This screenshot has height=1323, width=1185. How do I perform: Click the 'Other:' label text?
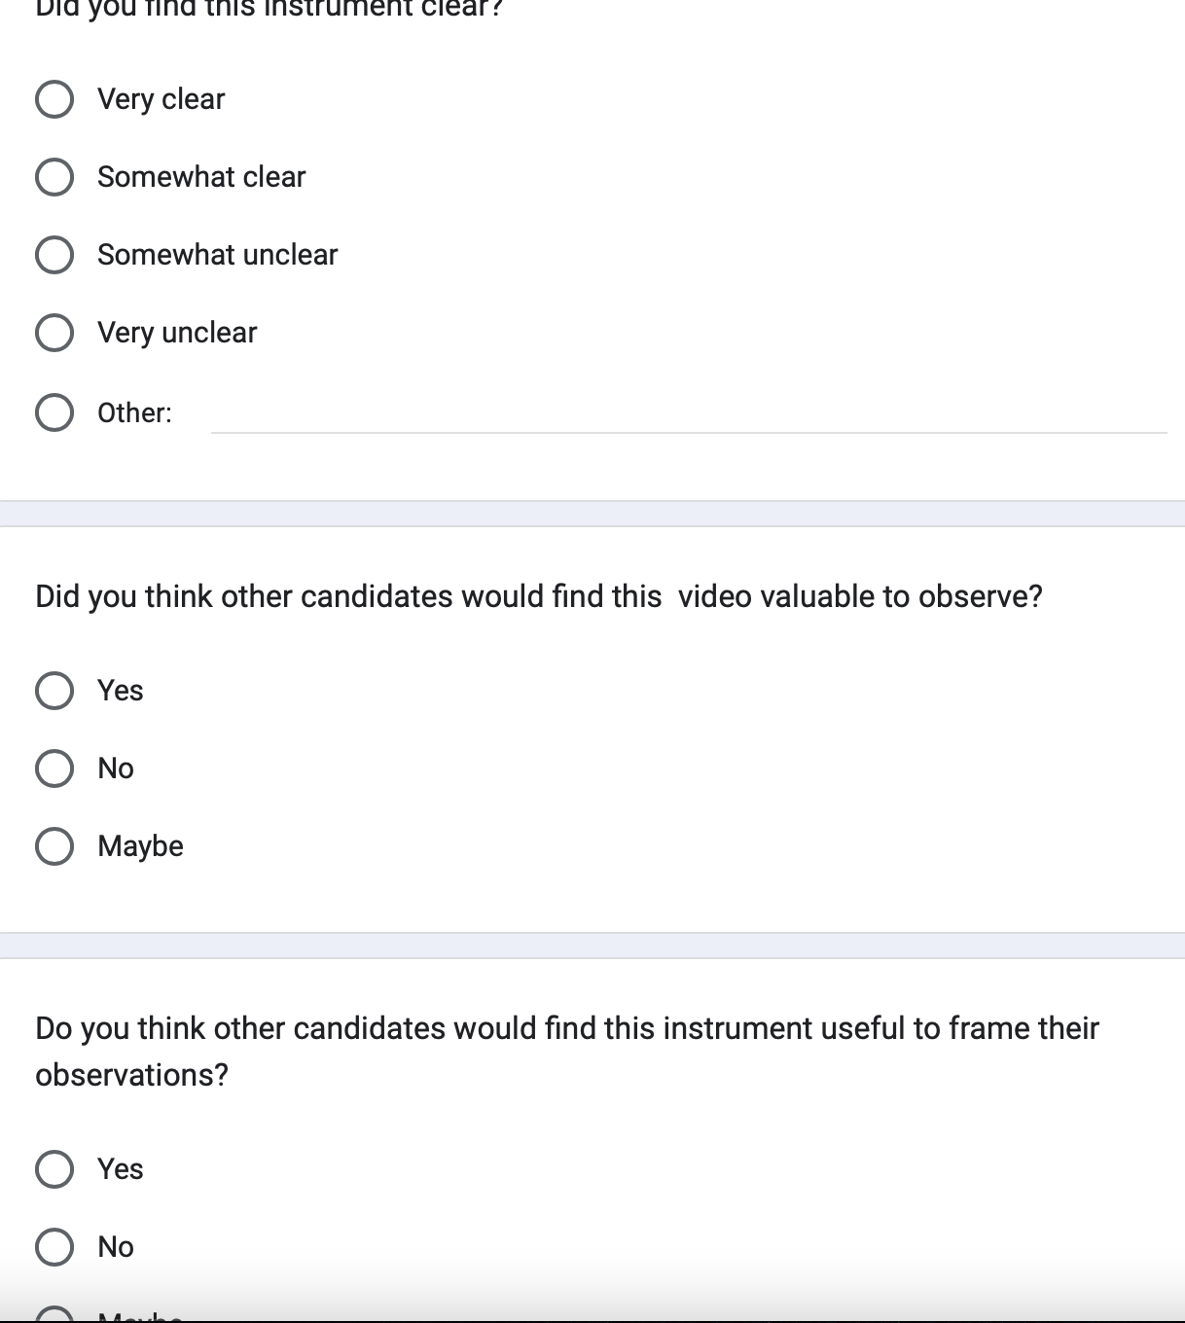(134, 412)
